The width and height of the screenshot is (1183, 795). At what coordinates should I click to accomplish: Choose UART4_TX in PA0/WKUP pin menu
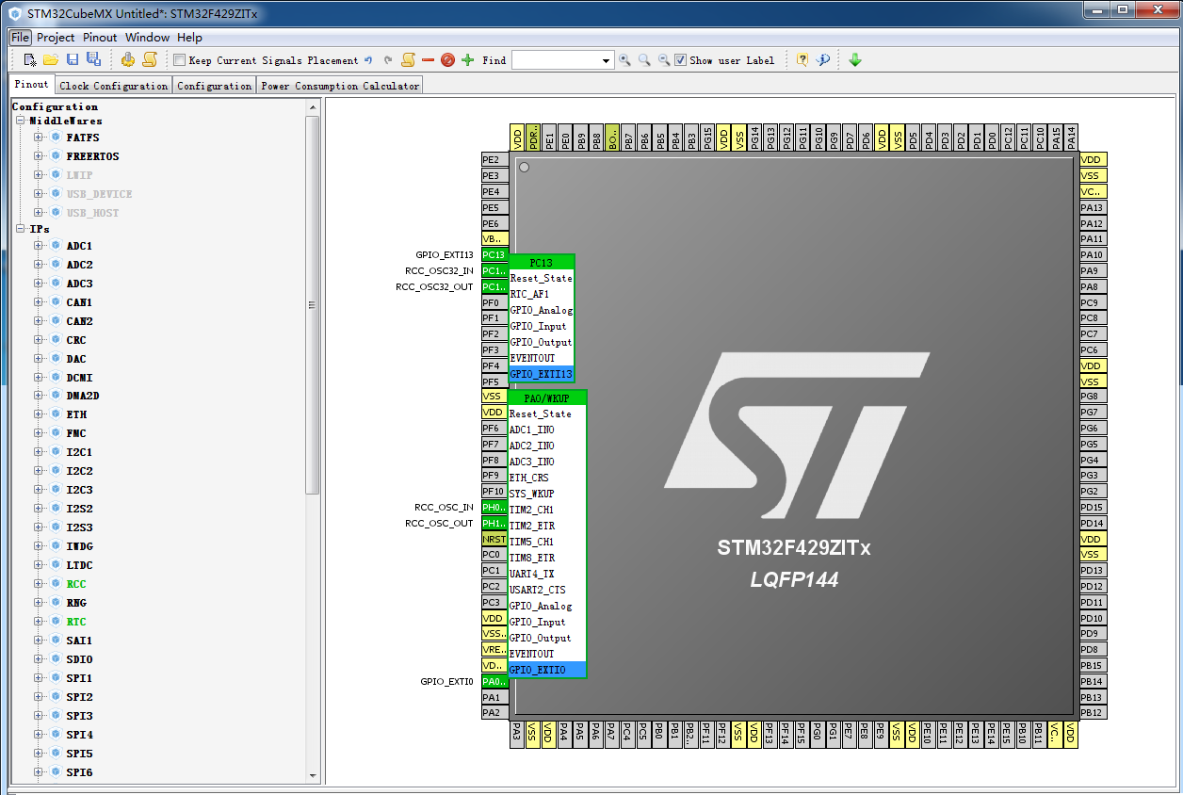pos(546,574)
